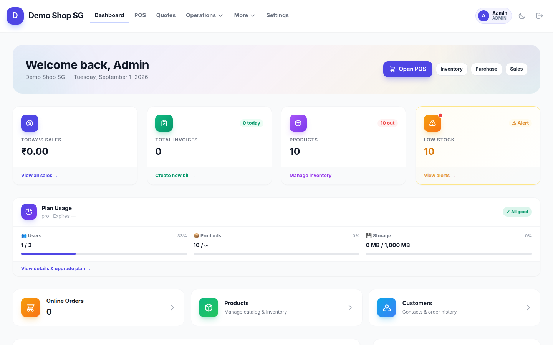The width and height of the screenshot is (553, 345).
Task: Click the Storage usage progress bar
Action: (x=449, y=254)
